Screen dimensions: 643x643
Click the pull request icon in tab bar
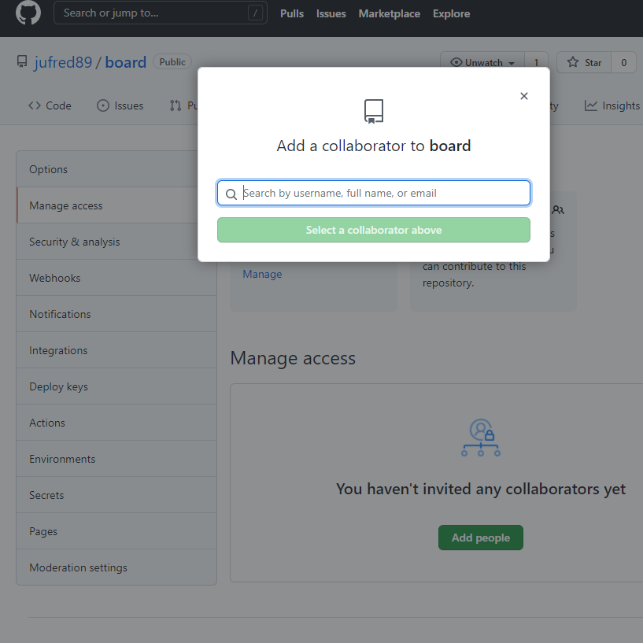point(176,105)
